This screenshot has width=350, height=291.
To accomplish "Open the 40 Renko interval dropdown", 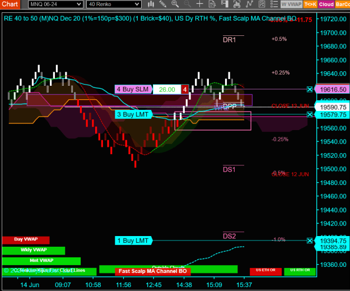I will pyautogui.click(x=114, y=4).
